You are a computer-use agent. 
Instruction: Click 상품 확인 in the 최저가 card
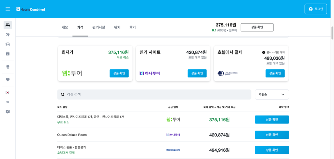(x=119, y=73)
